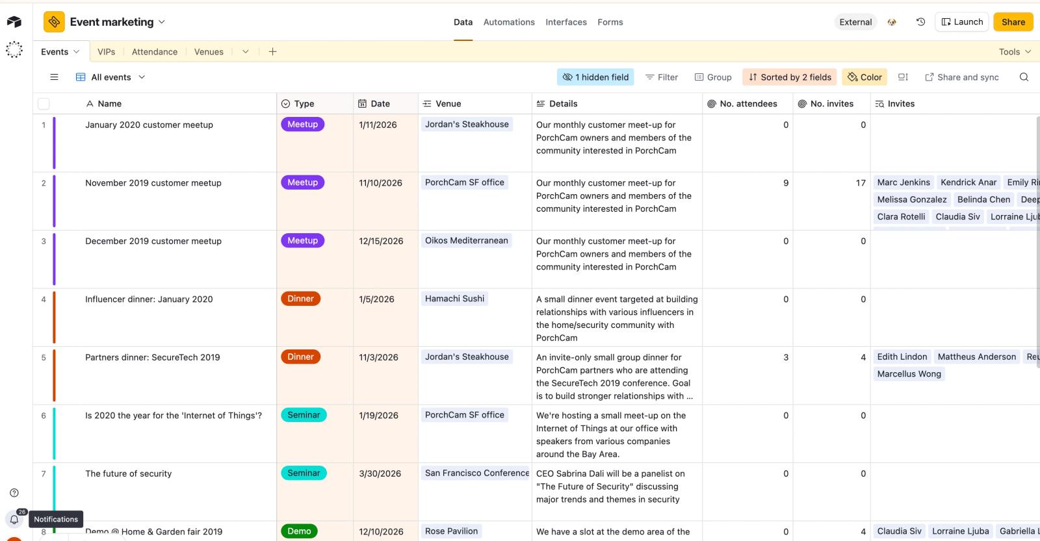Image resolution: width=1040 pixels, height=541 pixels.
Task: Add a new table with plus icon
Action: click(x=272, y=52)
